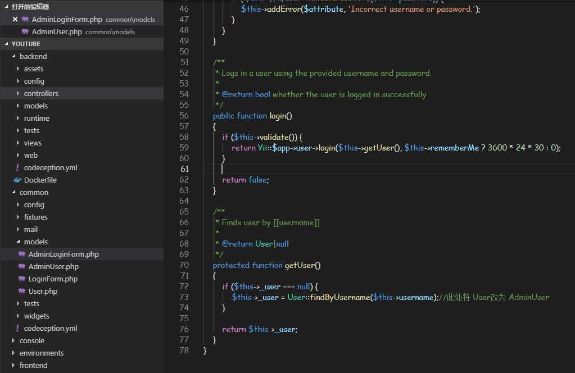Expand the backend tests folder
Viewport: 575px width, 373px height.
coord(17,130)
